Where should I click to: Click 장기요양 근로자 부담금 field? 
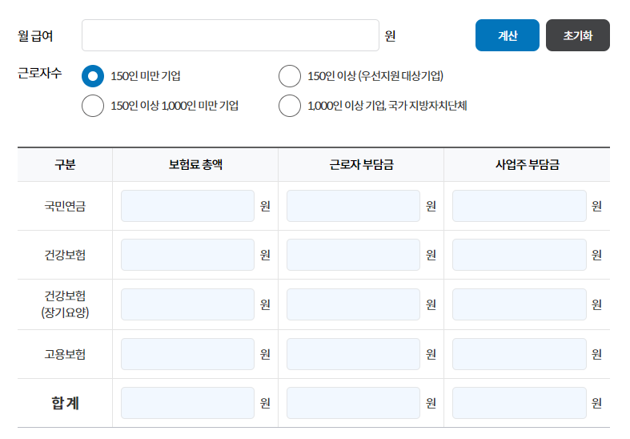coord(353,304)
